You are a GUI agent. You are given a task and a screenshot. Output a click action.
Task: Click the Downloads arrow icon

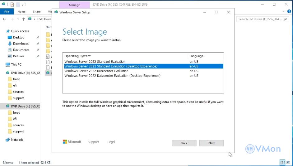(10, 44)
